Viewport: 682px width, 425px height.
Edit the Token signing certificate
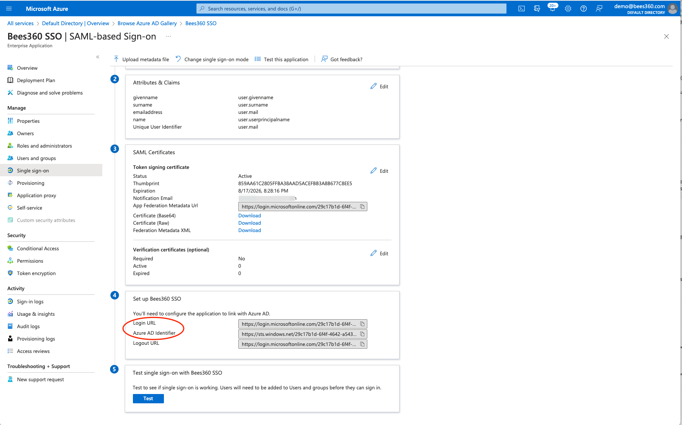click(x=379, y=171)
